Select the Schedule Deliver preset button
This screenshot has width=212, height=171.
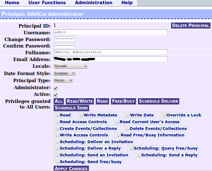pos(159,101)
